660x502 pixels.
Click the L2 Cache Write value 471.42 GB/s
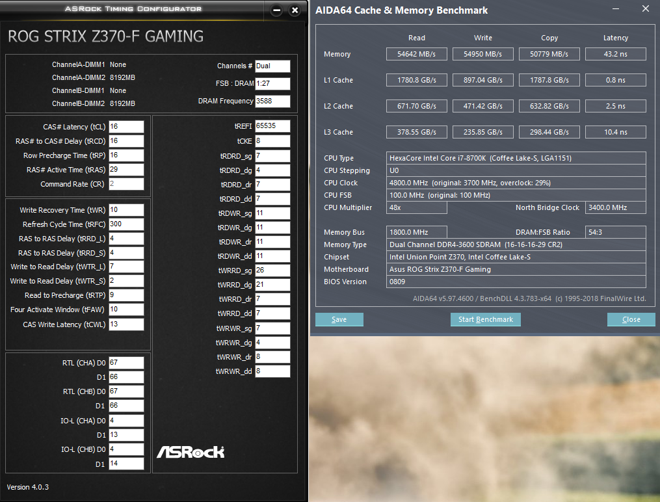pyautogui.click(x=482, y=106)
